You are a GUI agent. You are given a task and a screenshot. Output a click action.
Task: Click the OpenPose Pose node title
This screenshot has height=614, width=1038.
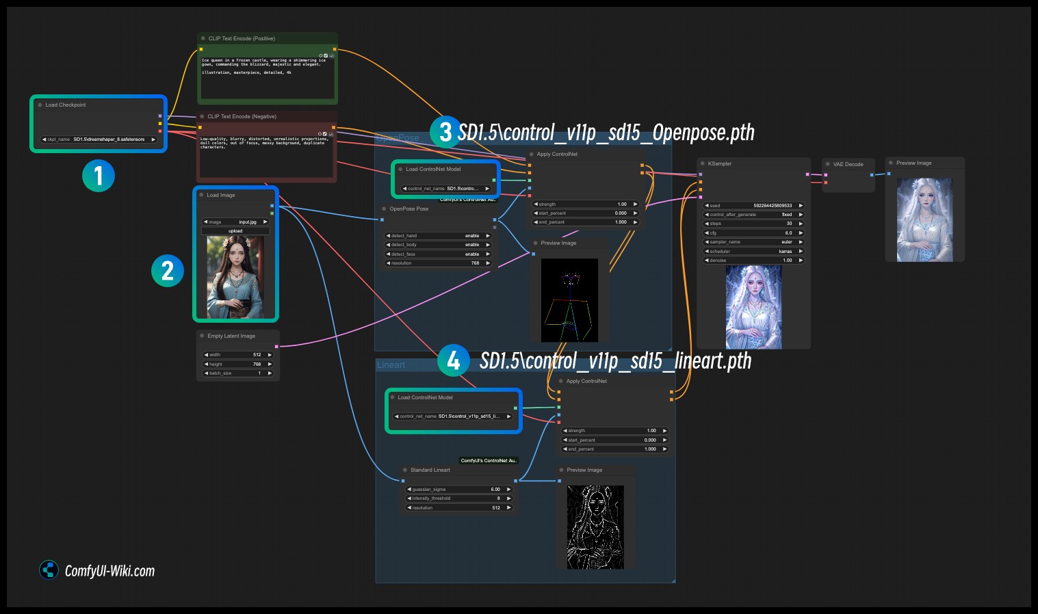(409, 209)
